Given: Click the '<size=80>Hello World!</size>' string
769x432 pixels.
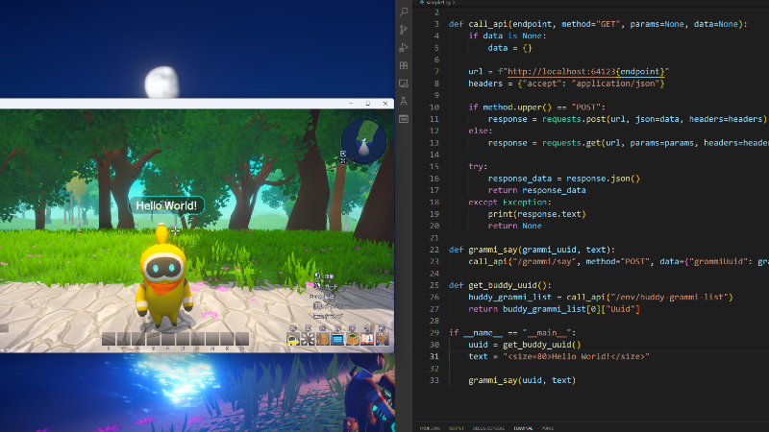Looking at the screenshot, I should tap(576, 356).
